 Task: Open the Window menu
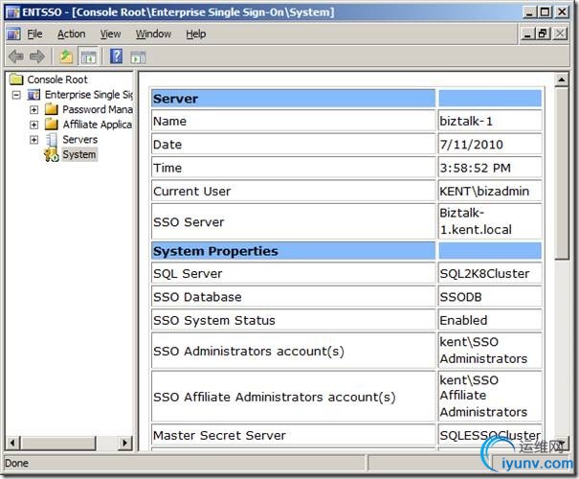tap(153, 34)
